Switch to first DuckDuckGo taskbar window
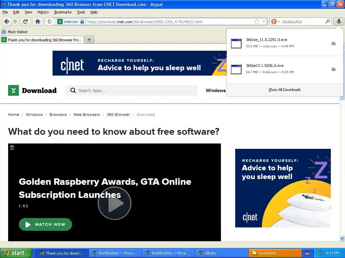The image size is (345, 258). 115,253
